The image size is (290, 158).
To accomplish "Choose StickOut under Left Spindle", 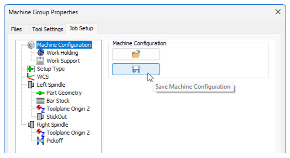I will 56,117.
